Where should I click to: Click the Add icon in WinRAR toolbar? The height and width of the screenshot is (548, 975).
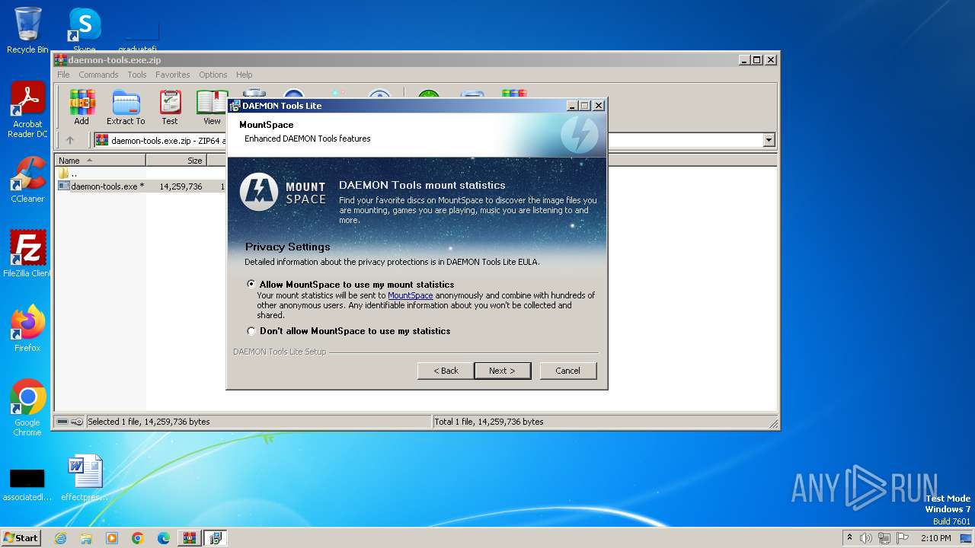click(x=82, y=107)
